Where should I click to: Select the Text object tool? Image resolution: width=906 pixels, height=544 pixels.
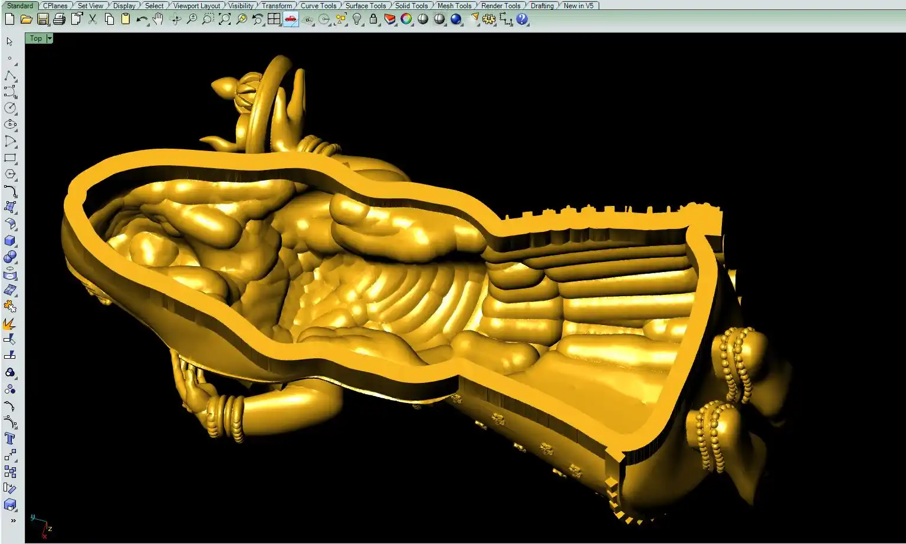click(x=10, y=438)
